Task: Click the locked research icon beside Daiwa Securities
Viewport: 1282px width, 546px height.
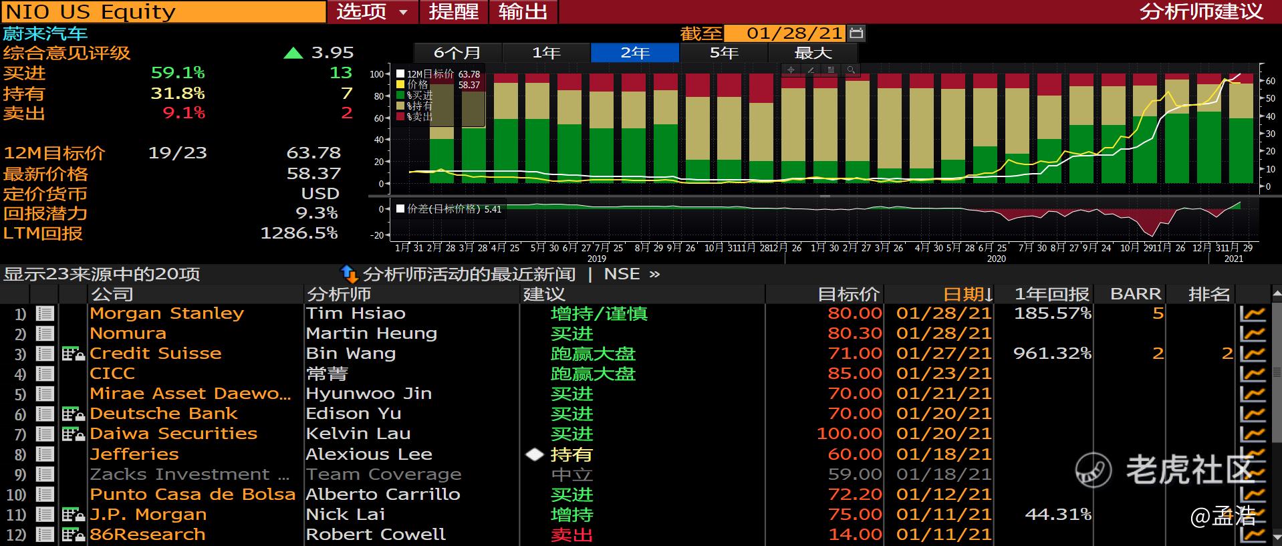Action: (x=73, y=434)
